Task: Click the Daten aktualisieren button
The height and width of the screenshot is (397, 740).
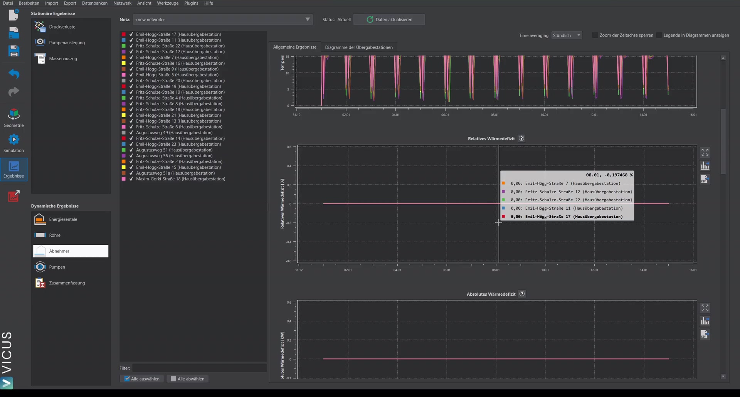Action: (x=389, y=19)
